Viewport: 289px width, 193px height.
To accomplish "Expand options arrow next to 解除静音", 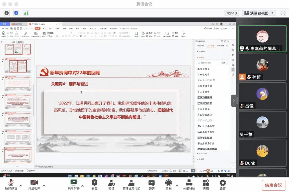I will point(21,186).
